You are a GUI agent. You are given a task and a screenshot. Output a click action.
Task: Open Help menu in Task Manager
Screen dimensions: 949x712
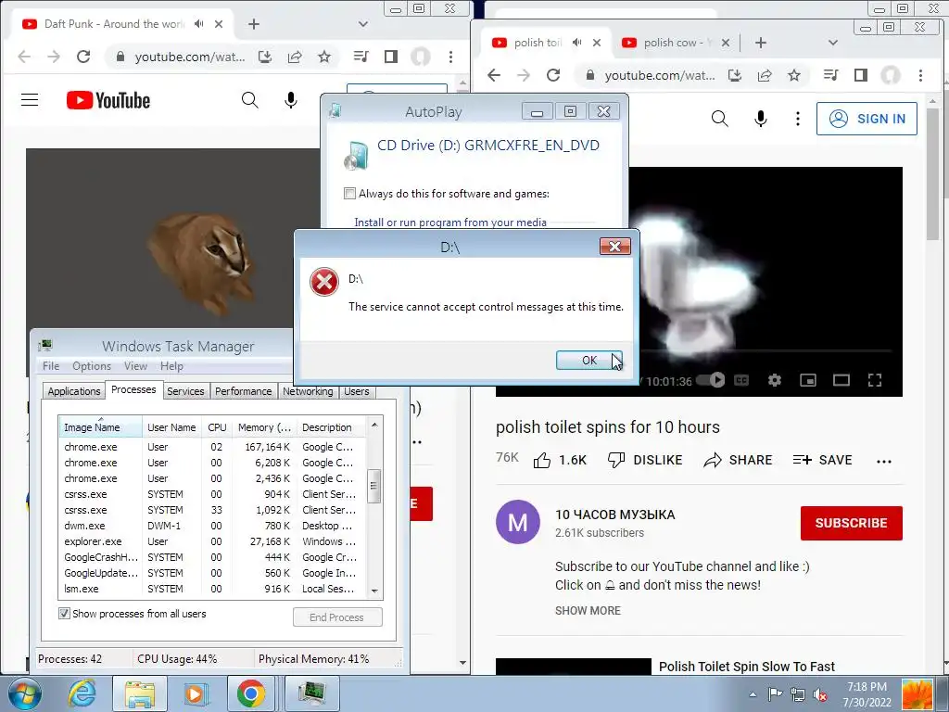(171, 365)
